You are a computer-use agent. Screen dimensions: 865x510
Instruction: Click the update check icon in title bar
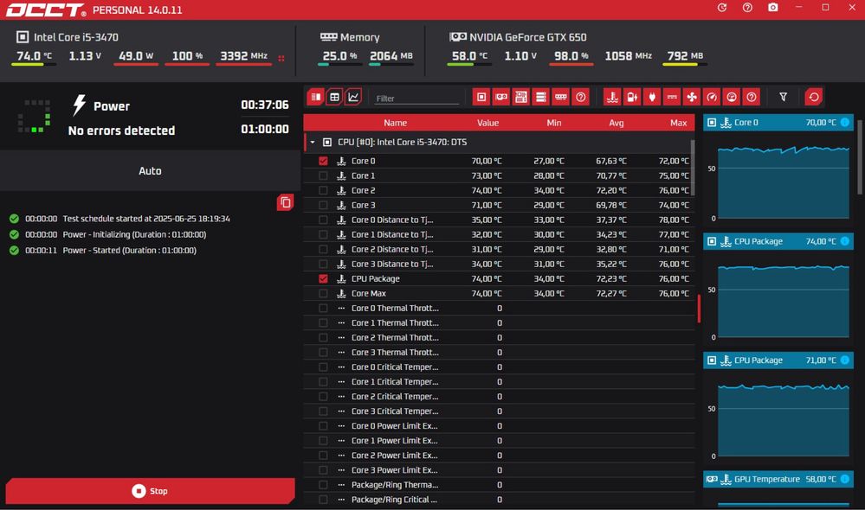(x=722, y=8)
